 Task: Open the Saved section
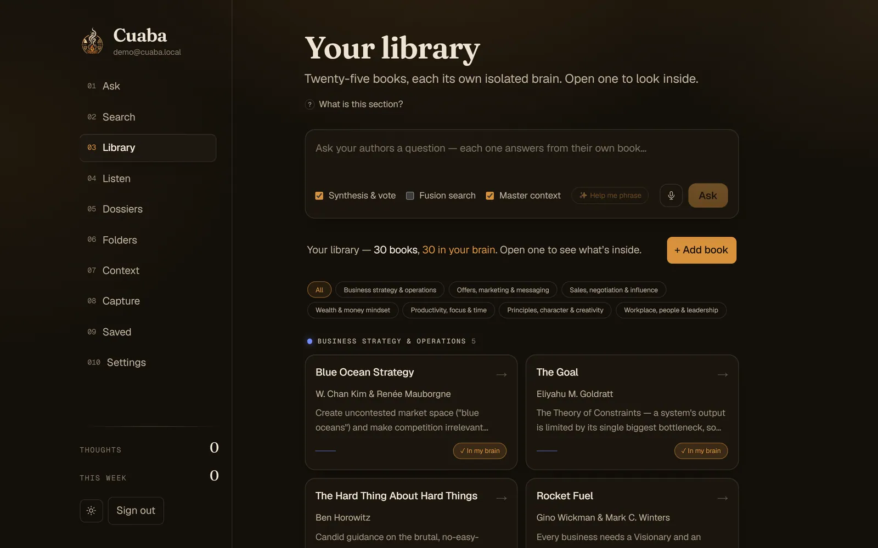tap(148, 332)
